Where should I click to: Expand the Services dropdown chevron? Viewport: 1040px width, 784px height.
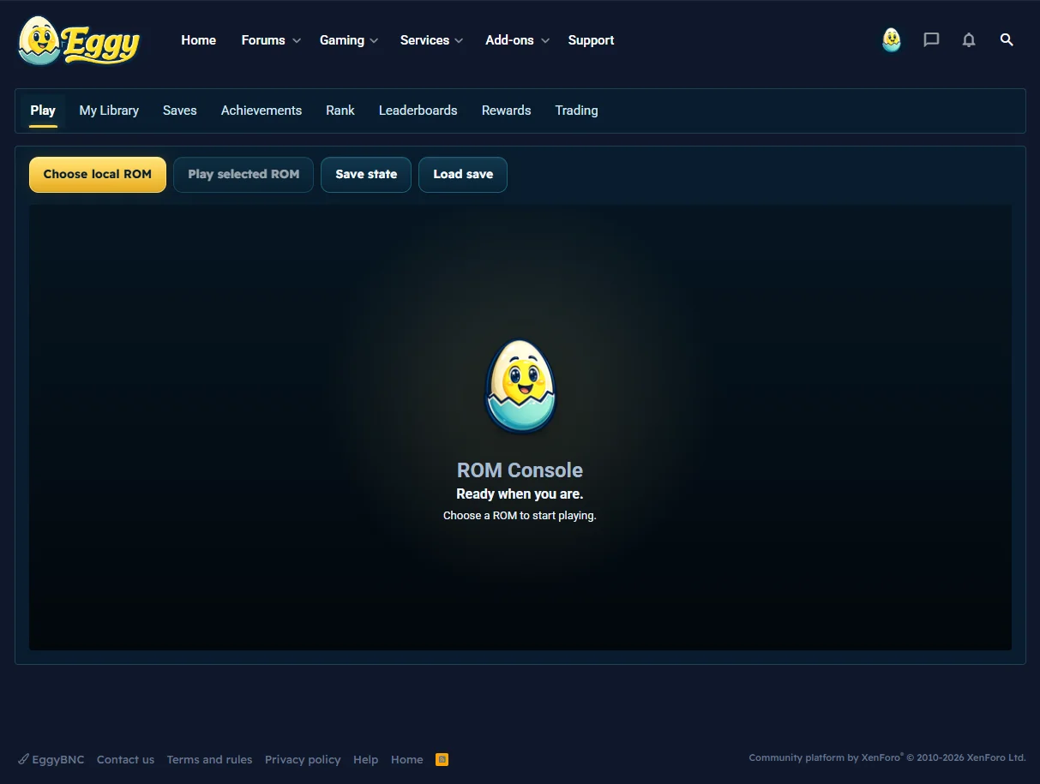pyautogui.click(x=459, y=40)
